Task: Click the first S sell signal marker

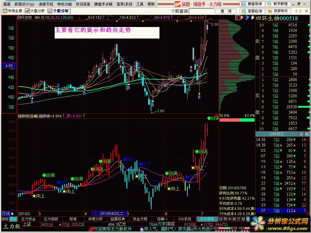Action: (x=58, y=86)
